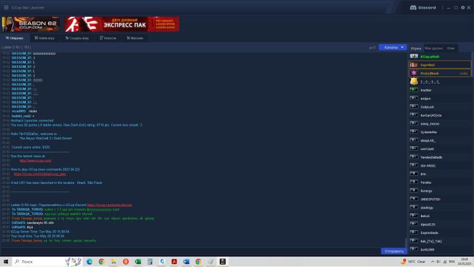Click the volume icon in the system tray

pyautogui.click(x=438, y=262)
